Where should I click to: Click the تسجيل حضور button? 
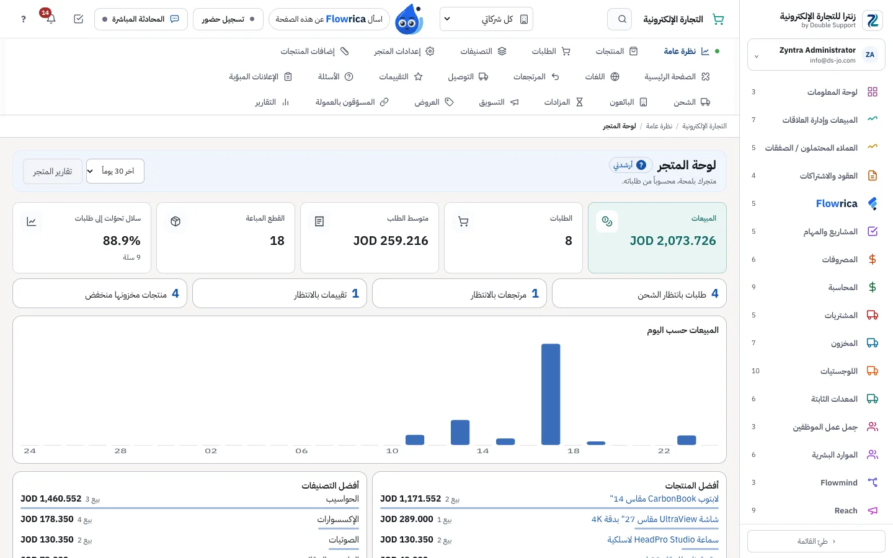click(x=228, y=19)
